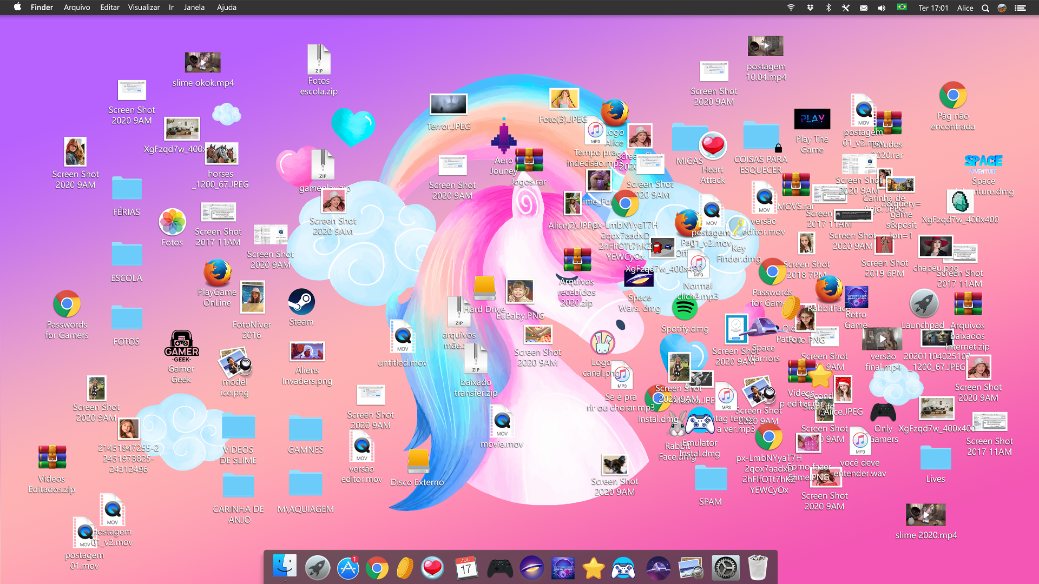This screenshot has height=584, width=1039.
Task: Select the untitled.mov file
Action: click(x=403, y=336)
